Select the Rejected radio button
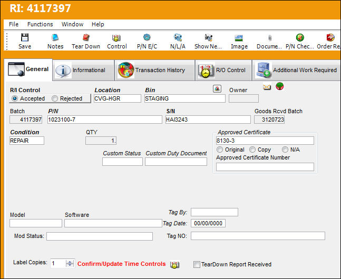The width and height of the screenshot is (341, 279). (x=55, y=98)
